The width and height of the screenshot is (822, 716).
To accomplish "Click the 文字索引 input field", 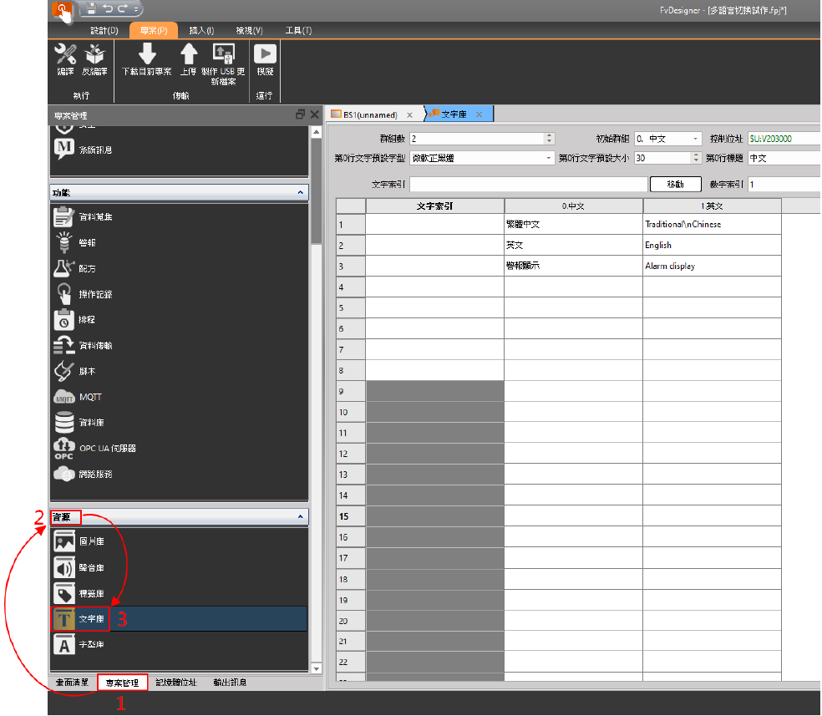I will (528, 185).
